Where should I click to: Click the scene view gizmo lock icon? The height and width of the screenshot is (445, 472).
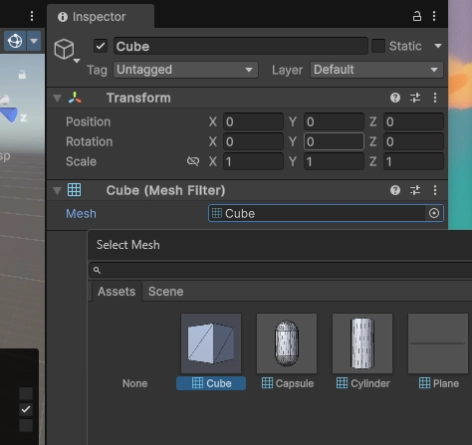point(22,74)
